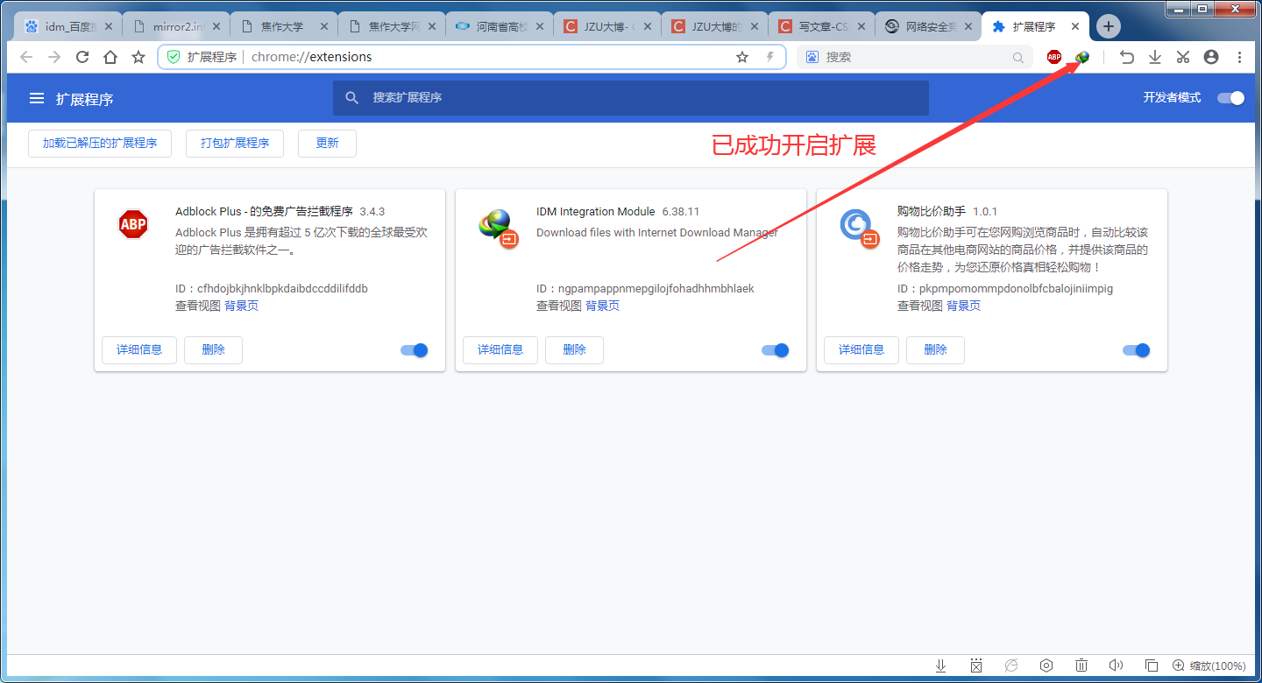Click the 搜索扩展程序 search field
Viewport: 1262px width, 683px height.
pos(631,98)
